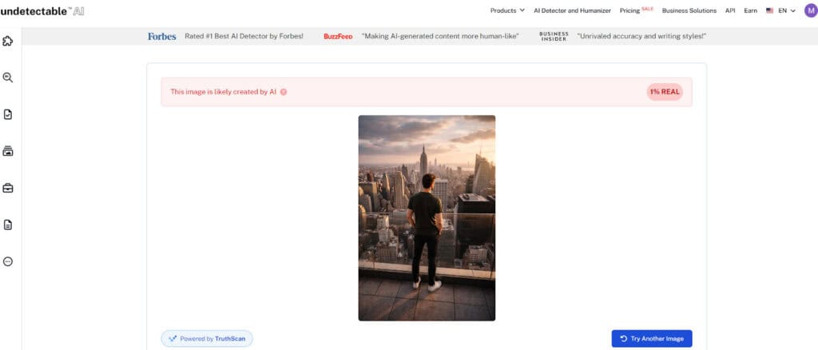Screen dimensions: 818x350
Task: Open the purple M profile avatar
Action: [810, 10]
